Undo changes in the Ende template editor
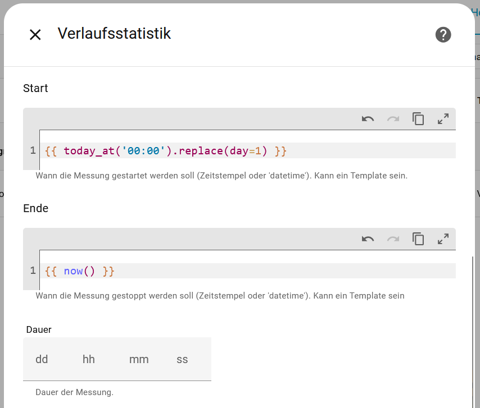480x408 pixels. click(x=368, y=239)
